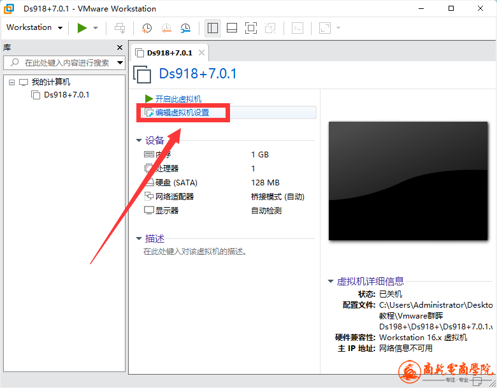Open the snapshot manager icon
Screen dimensions: 497x388
pyautogui.click(x=185, y=28)
